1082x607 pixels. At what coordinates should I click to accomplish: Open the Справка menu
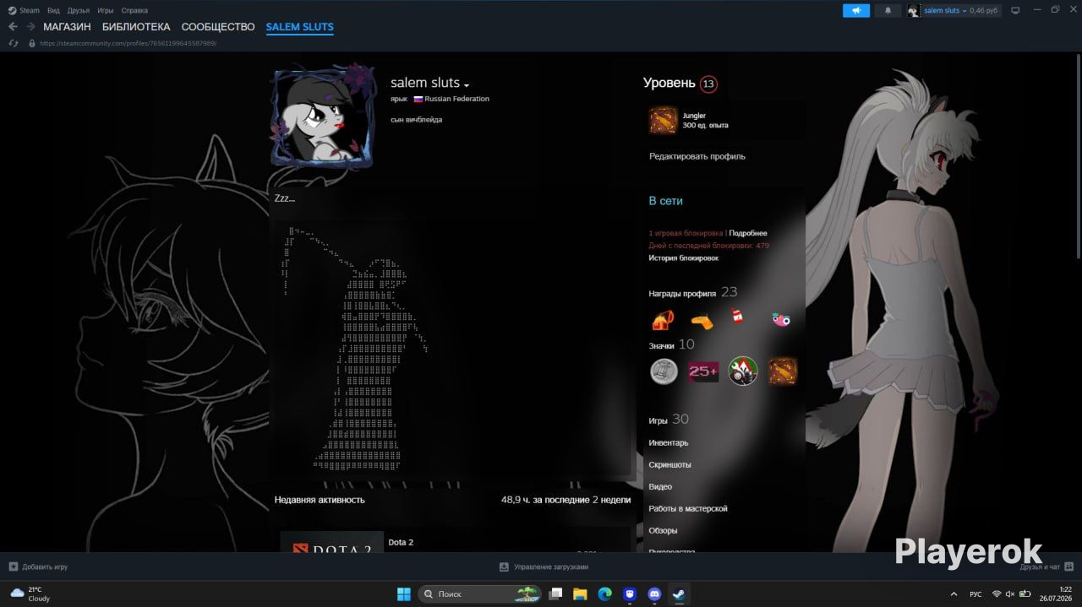coord(134,10)
